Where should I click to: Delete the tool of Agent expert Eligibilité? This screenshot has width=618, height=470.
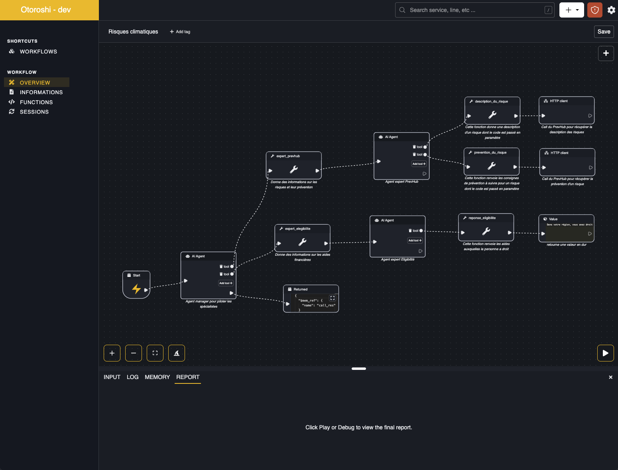(x=410, y=231)
